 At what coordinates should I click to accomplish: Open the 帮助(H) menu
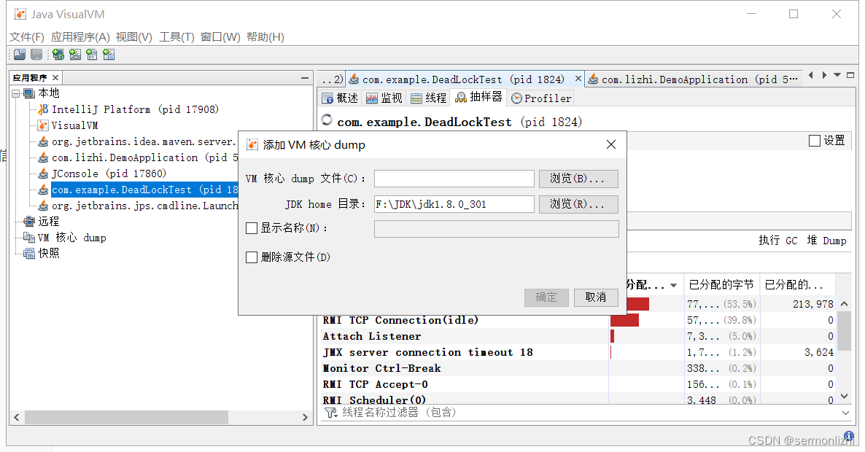coord(265,37)
